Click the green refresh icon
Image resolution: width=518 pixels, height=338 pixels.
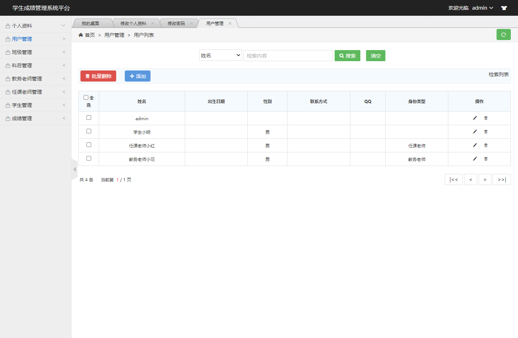click(x=503, y=34)
